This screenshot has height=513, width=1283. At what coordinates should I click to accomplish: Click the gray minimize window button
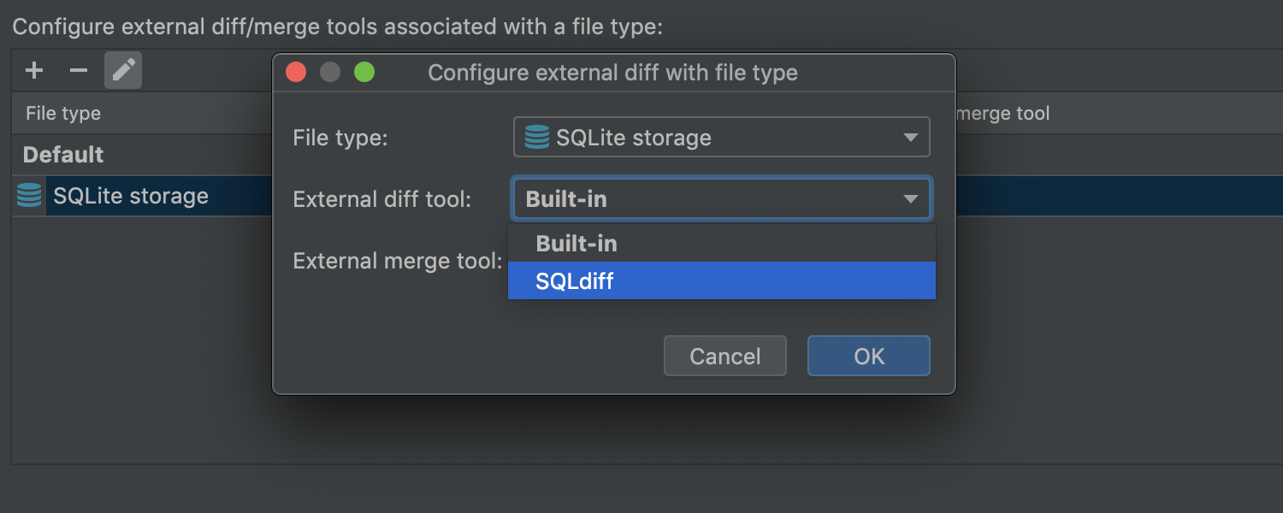pyautogui.click(x=330, y=72)
